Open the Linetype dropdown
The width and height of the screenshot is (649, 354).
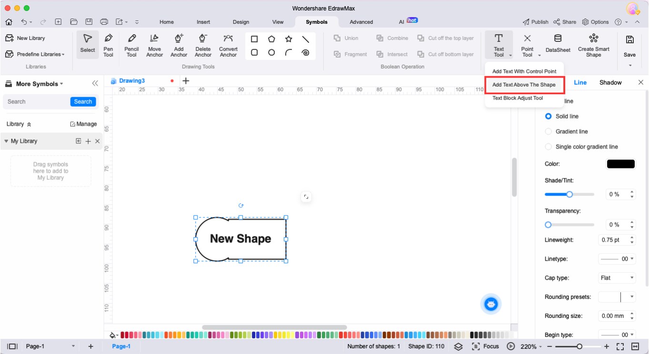tap(617, 259)
